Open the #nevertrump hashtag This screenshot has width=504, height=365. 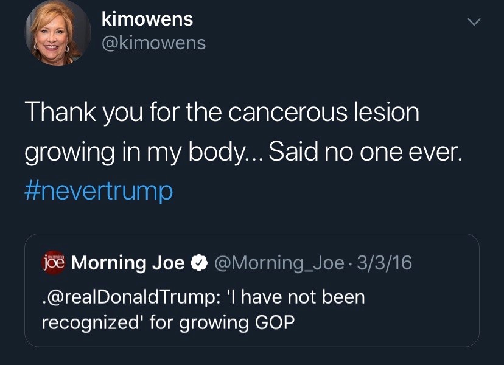click(99, 191)
